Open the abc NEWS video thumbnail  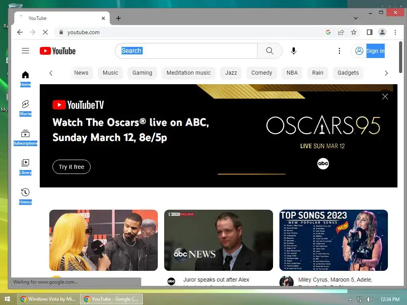coord(219,240)
